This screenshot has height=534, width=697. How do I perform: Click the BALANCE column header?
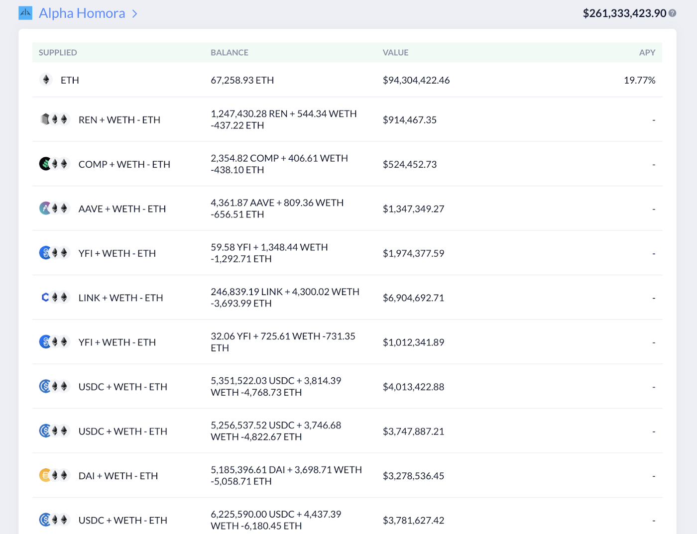tap(230, 52)
